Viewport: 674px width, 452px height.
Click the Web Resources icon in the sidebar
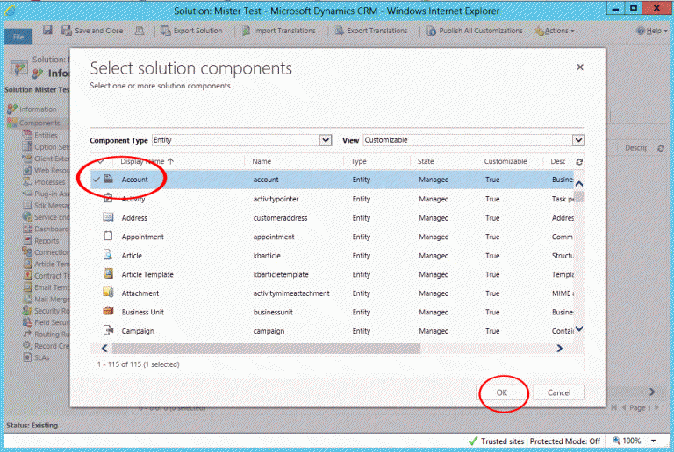(27, 170)
